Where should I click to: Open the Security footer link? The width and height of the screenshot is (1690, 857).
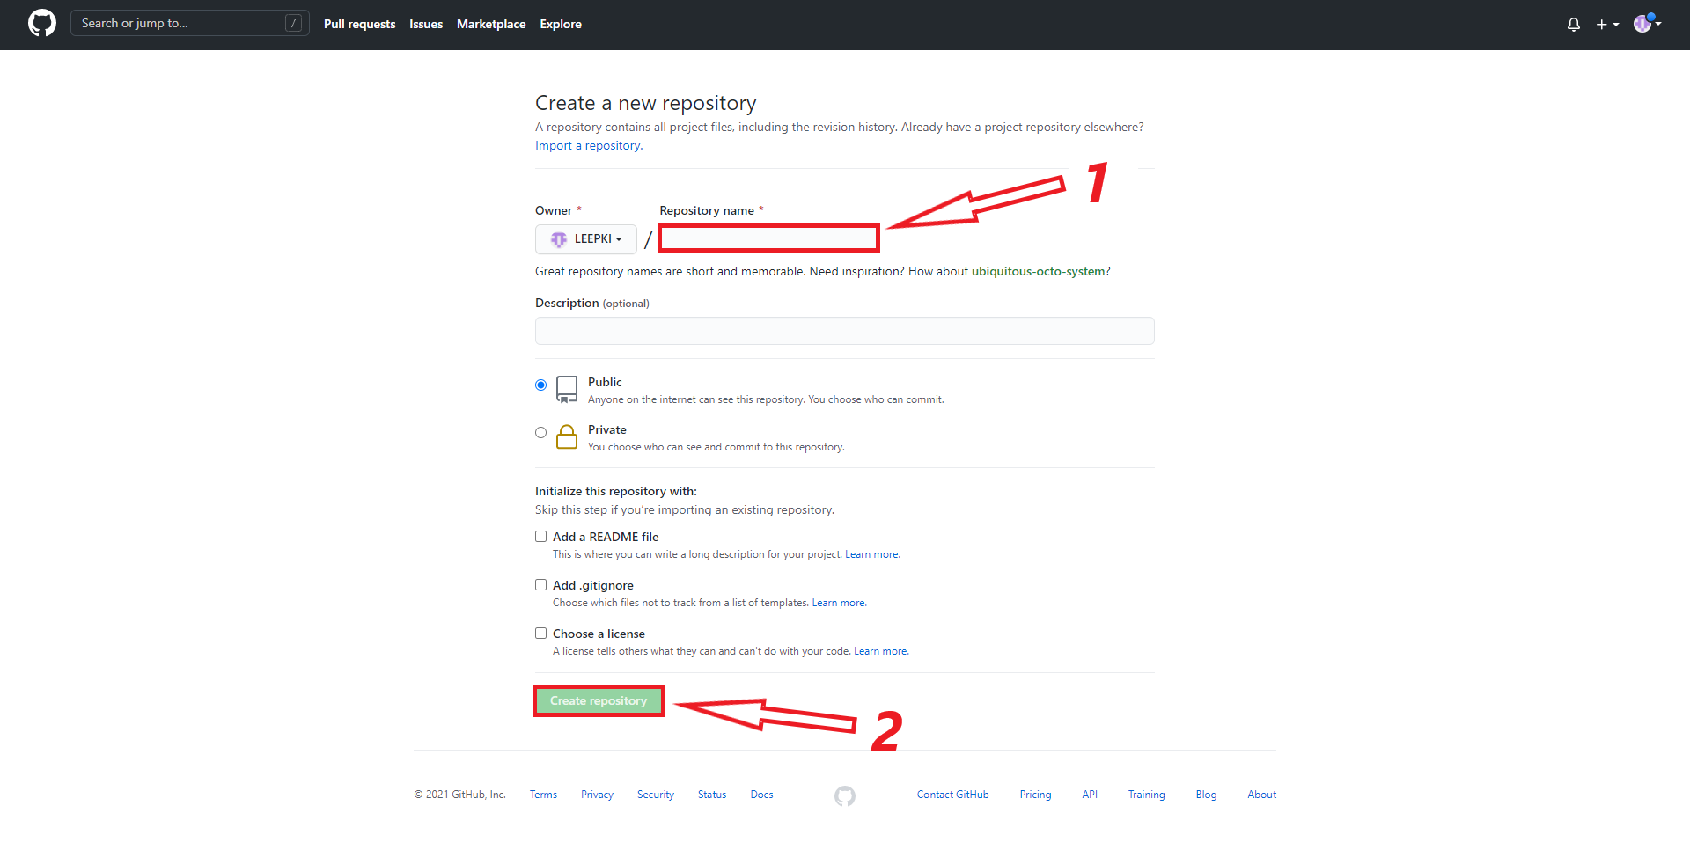click(656, 795)
